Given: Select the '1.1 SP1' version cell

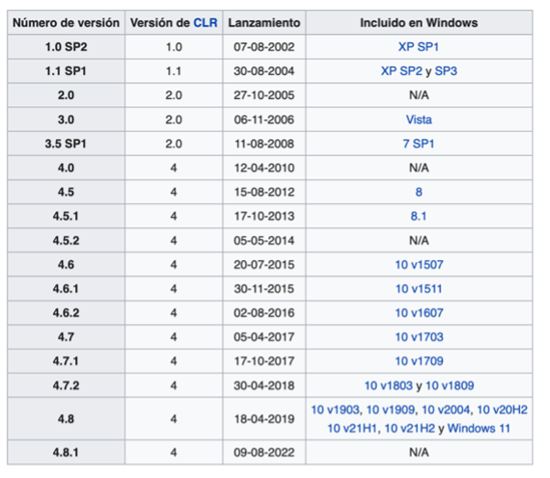Looking at the screenshot, I should point(66,71).
